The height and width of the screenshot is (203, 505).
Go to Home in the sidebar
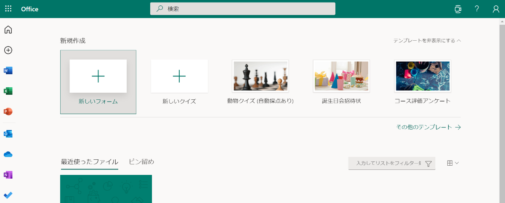coord(8,30)
